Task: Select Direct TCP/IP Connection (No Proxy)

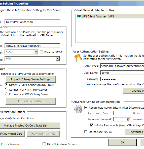Action: click(x=6, y=85)
